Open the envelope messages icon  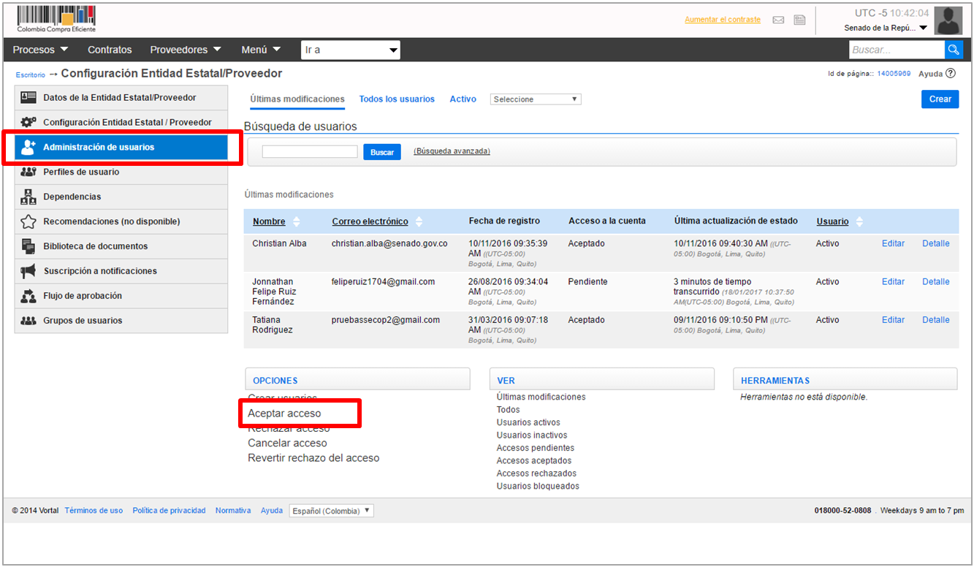(778, 20)
